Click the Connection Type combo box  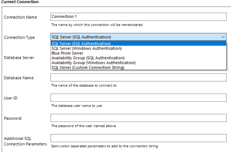135,37
